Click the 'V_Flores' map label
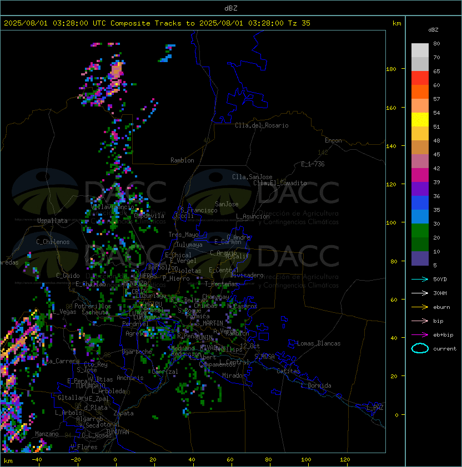The image size is (462, 467). 84,447
